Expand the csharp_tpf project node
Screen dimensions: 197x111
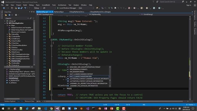pos(5,21)
